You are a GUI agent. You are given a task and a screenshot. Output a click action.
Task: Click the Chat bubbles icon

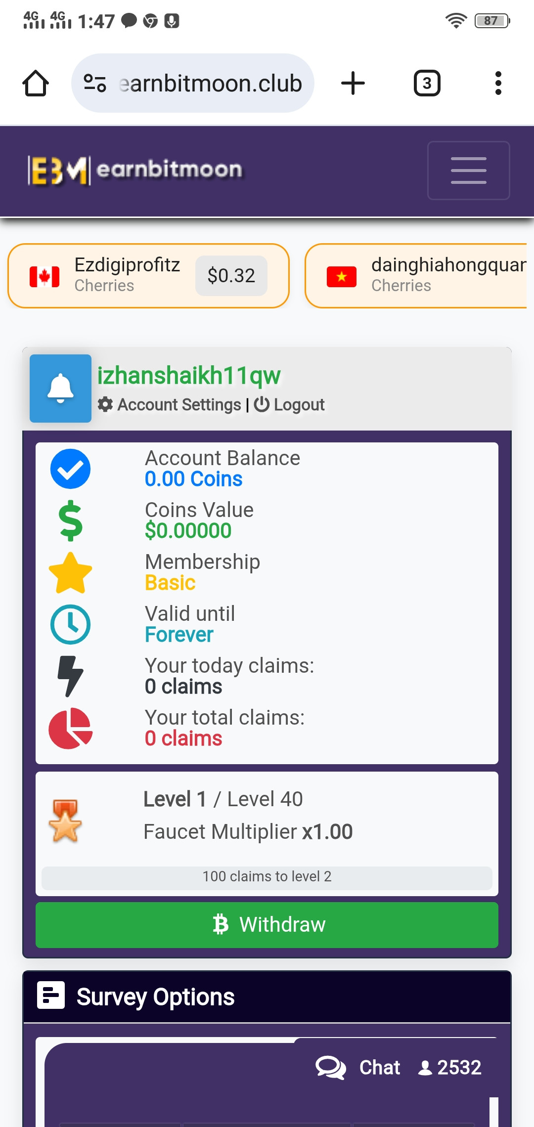331,1068
